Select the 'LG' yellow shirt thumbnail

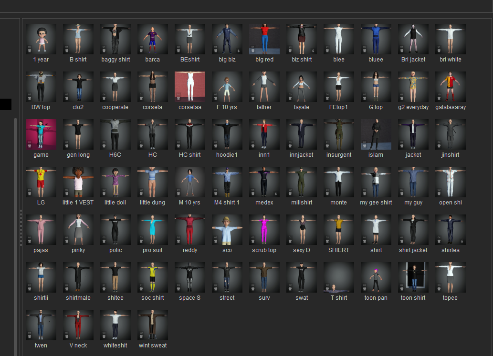(41, 182)
